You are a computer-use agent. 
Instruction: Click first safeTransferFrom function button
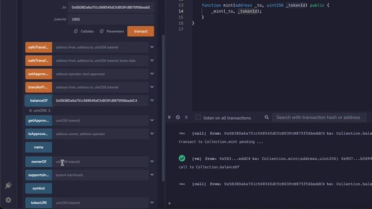pos(39,48)
